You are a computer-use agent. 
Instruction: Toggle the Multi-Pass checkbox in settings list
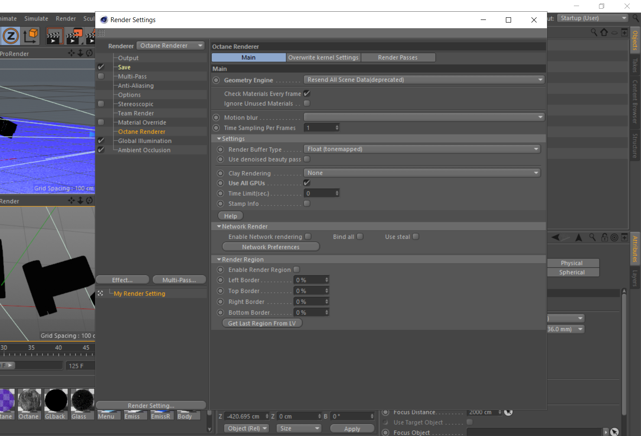tap(101, 76)
